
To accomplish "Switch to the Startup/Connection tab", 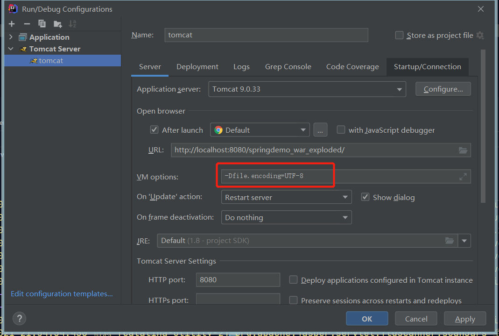I will pos(428,67).
